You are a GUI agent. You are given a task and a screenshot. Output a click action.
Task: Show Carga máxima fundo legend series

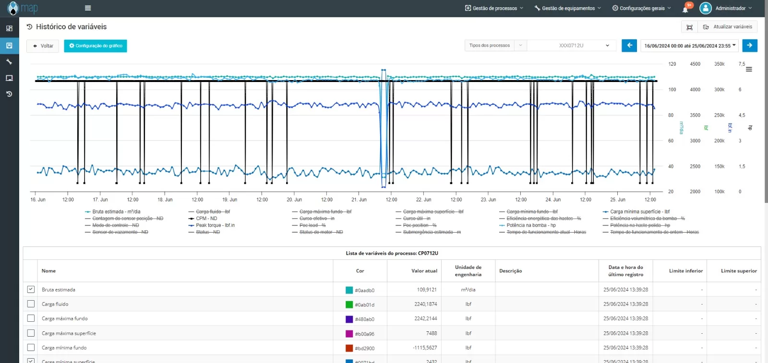(322, 212)
